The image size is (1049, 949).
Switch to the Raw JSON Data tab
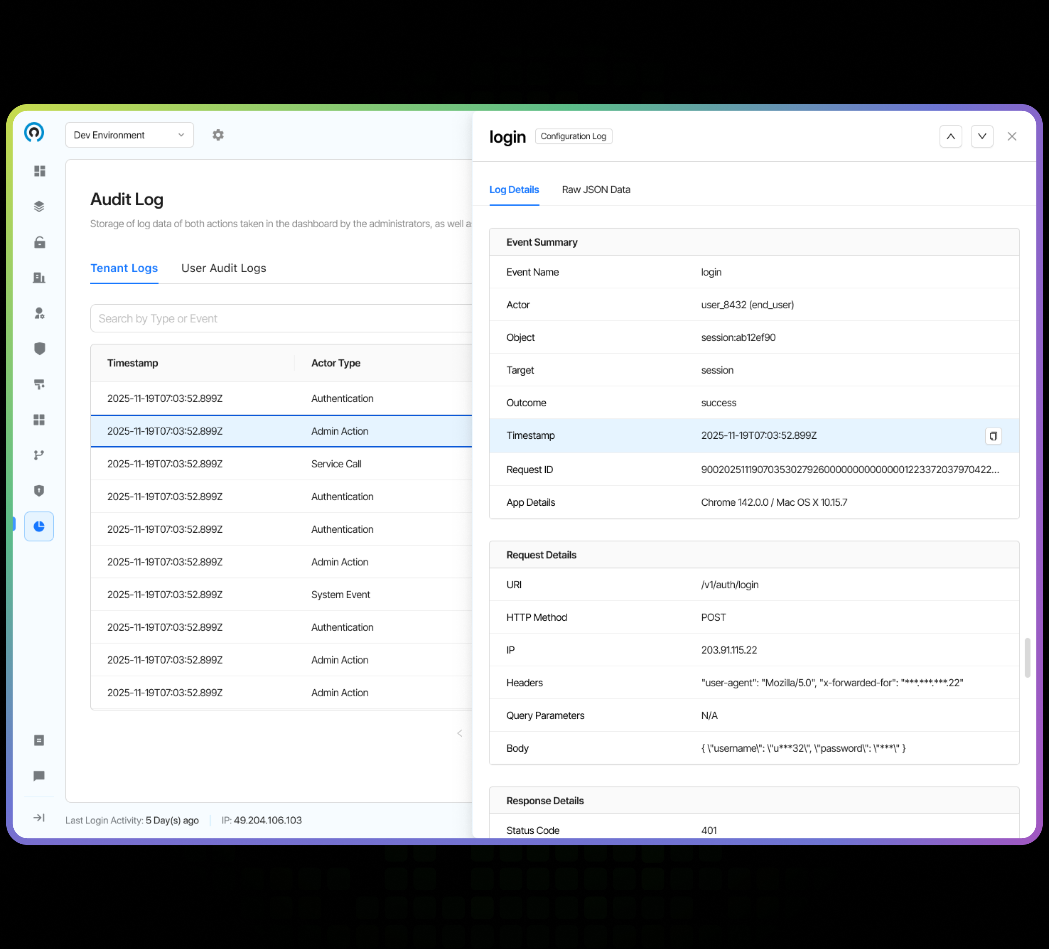[596, 189]
